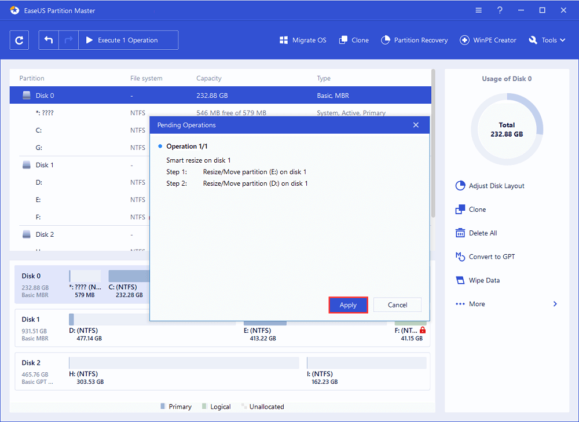
Task: Execute 1 Operation button
Action: [x=128, y=41]
